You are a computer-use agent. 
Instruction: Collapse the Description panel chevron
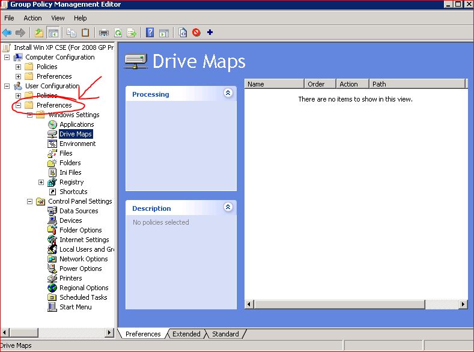(x=228, y=207)
